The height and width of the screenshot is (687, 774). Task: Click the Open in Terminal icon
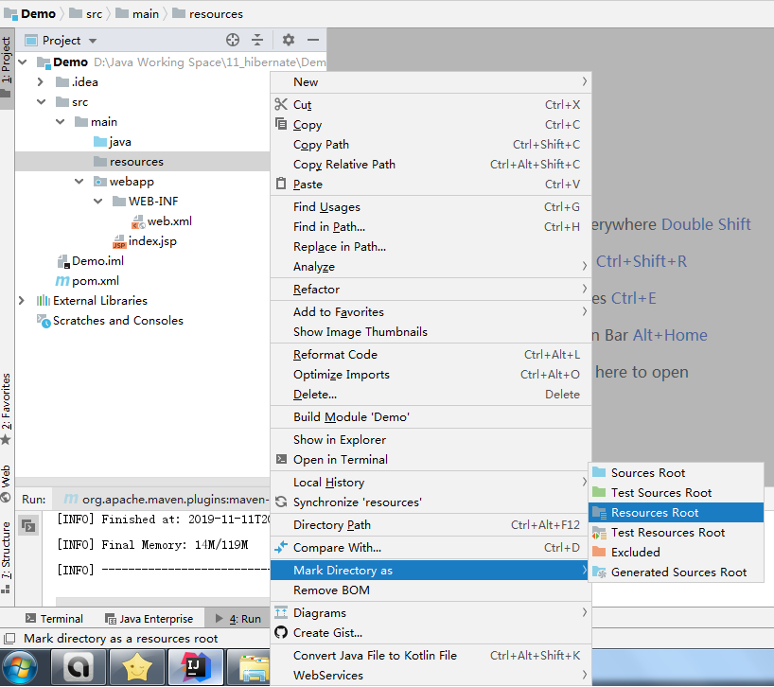coord(281,459)
